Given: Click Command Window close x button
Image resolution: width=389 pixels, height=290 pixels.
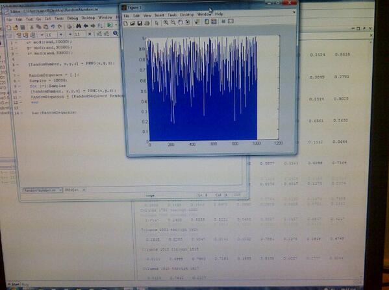Looking at the screenshot, I should pos(370,29).
